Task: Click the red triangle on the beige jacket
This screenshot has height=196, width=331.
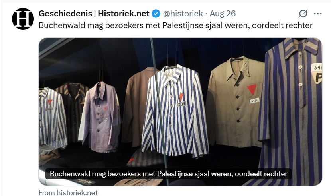Action: click(252, 89)
